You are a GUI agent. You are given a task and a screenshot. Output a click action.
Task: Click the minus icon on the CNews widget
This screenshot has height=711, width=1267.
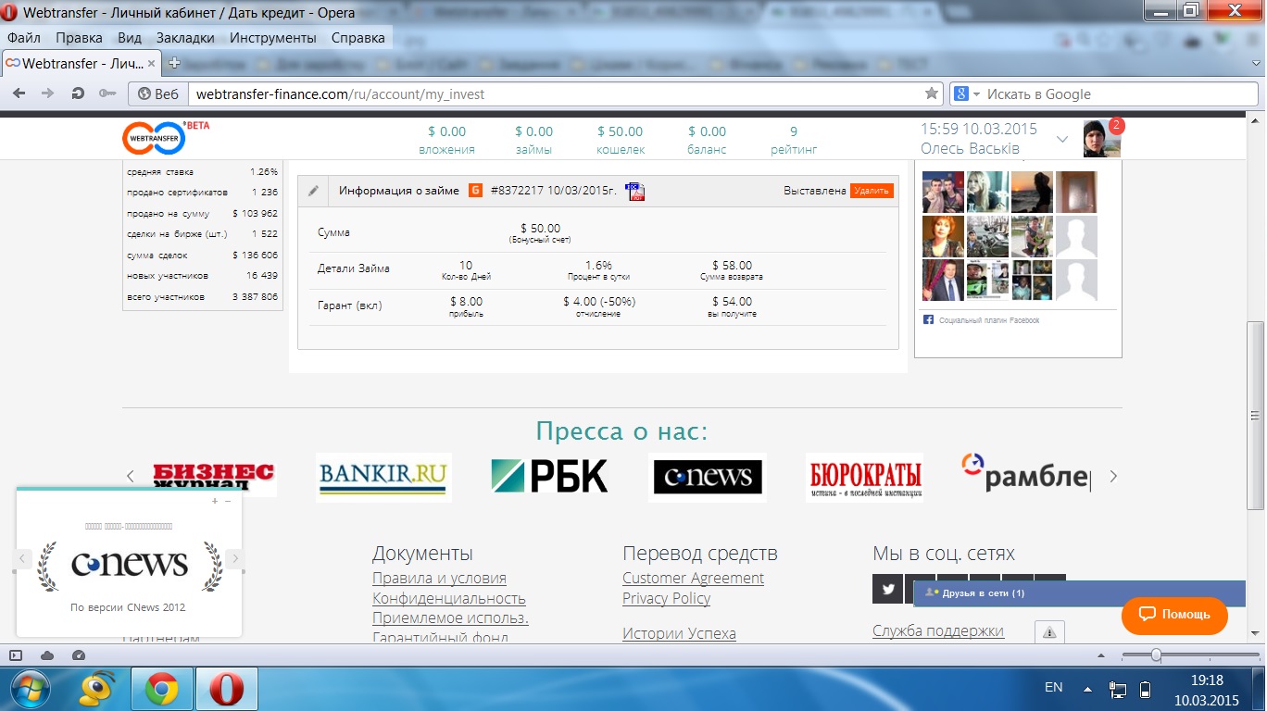click(228, 501)
